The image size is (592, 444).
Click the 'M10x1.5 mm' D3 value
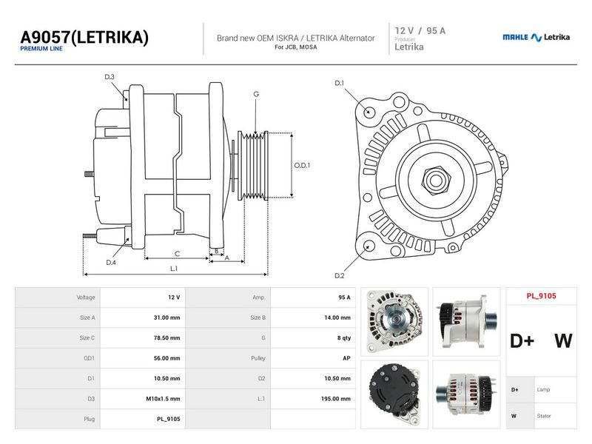tap(163, 399)
